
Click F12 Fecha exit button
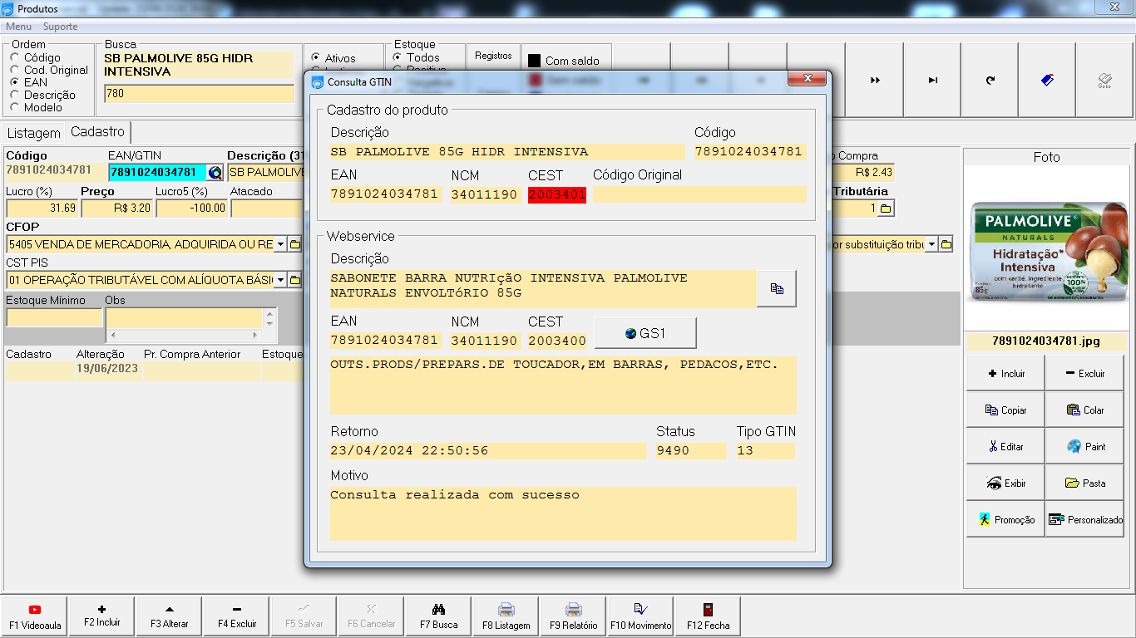point(708,616)
